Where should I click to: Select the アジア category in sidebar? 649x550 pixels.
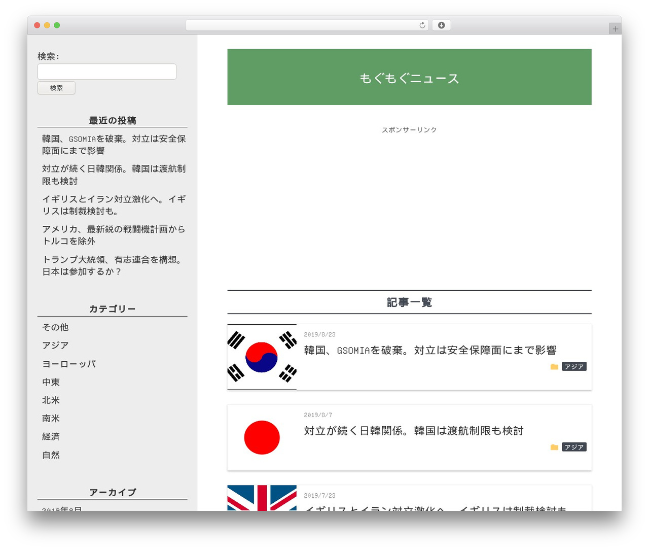(x=55, y=346)
